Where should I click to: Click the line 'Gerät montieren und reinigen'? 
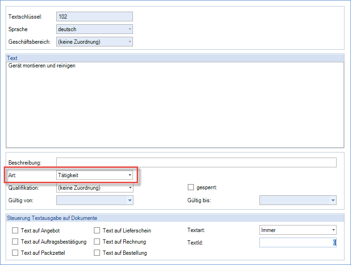click(x=42, y=66)
